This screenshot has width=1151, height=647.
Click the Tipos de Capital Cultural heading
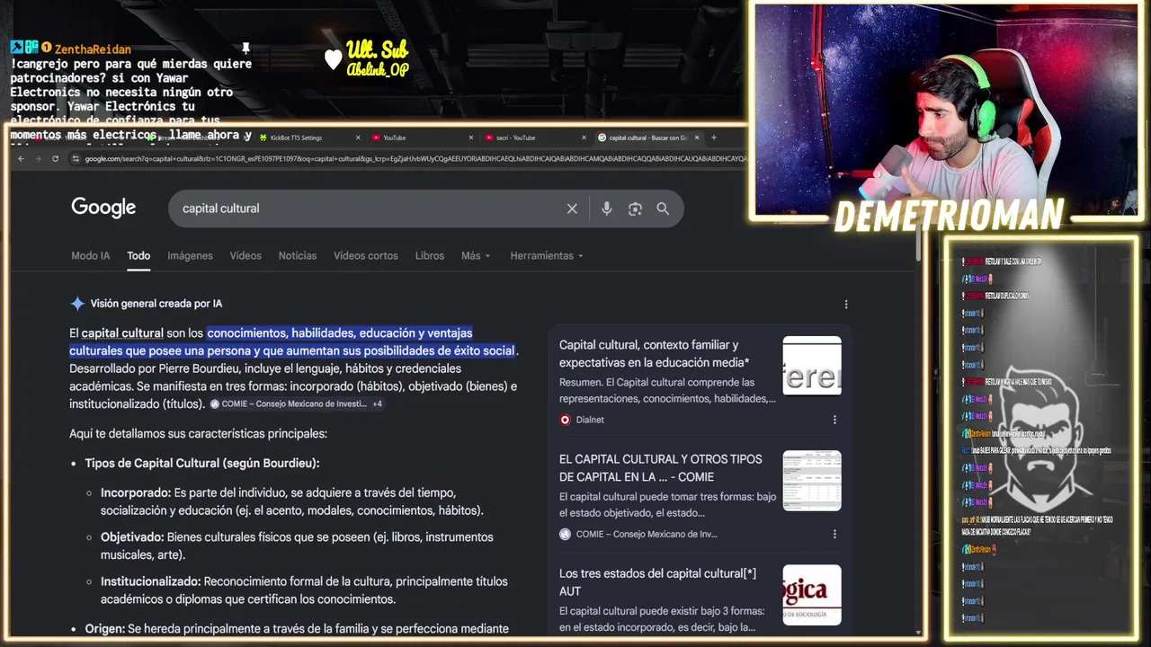click(202, 464)
